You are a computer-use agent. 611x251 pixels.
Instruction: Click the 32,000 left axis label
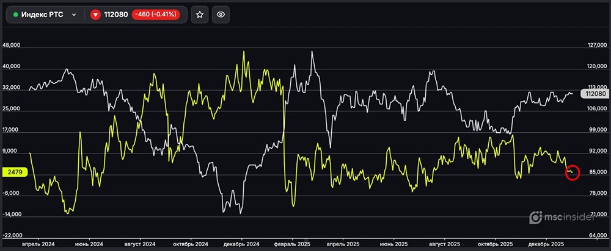11,88
